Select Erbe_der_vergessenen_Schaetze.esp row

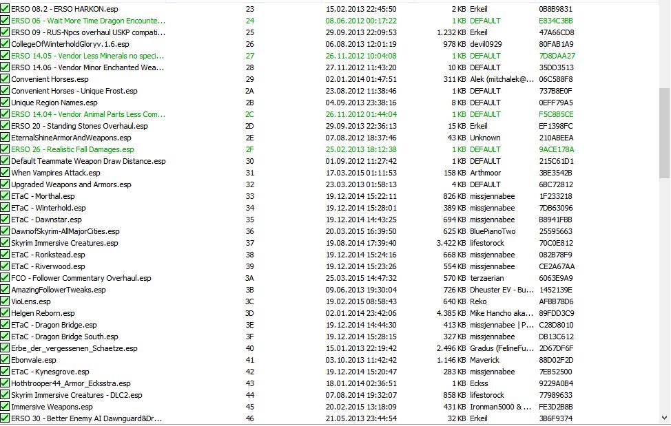74,348
